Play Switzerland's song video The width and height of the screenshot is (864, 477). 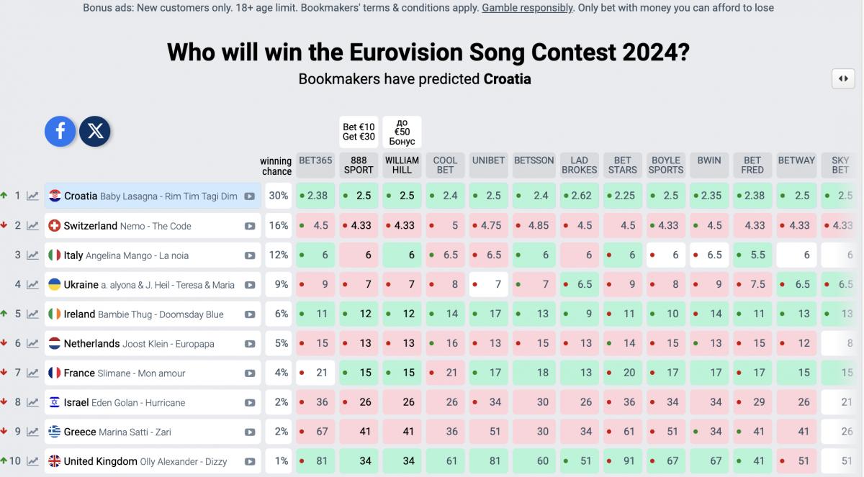click(250, 226)
